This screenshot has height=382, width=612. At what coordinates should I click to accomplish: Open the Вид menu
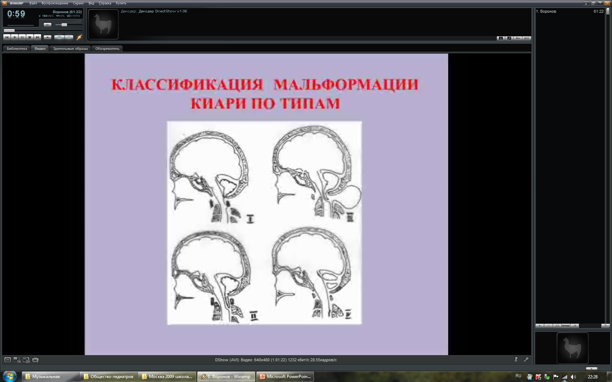coord(91,3)
